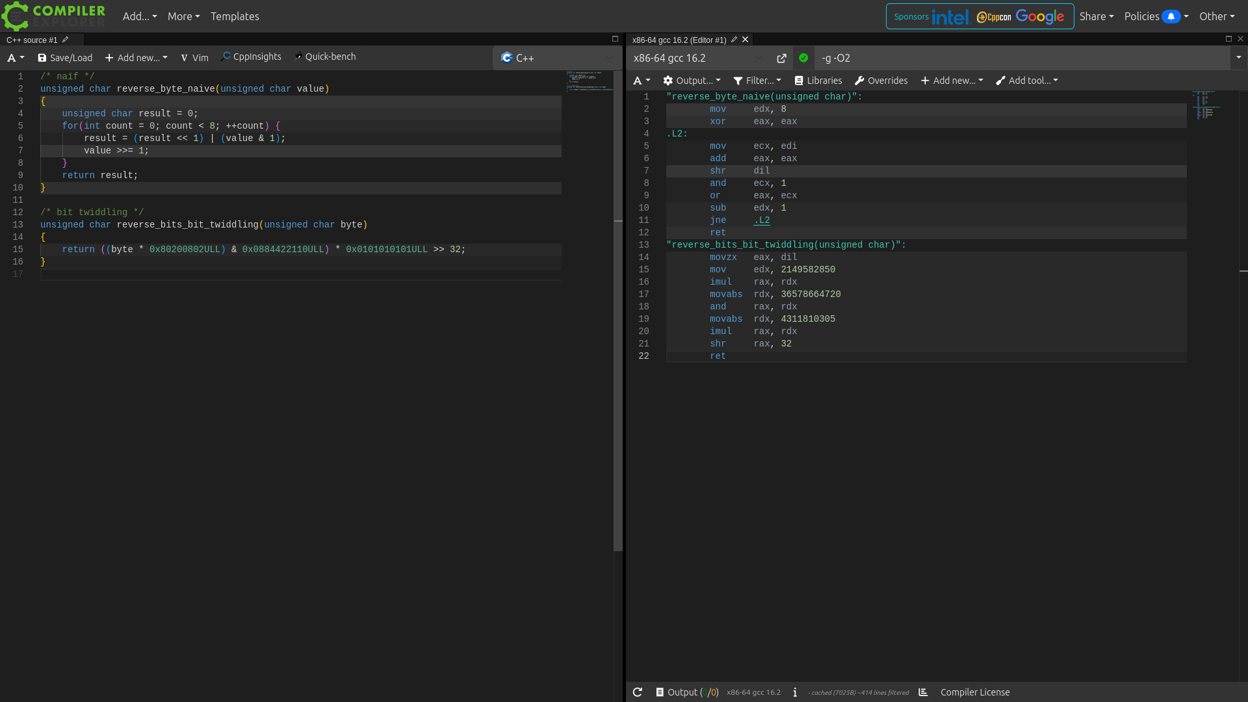Pop out compiler picker icon
1248x702 pixels.
coord(781,58)
